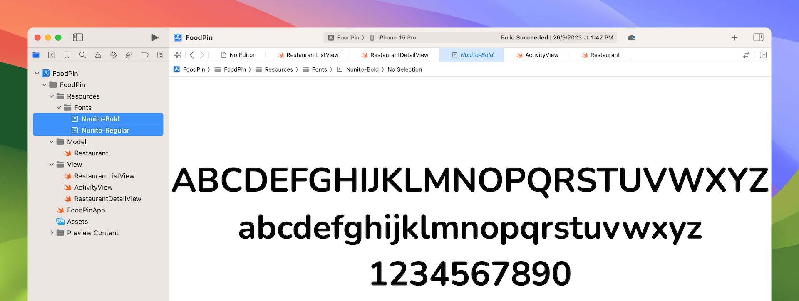
Task: Open the breakpoint navigator
Action: pos(144,55)
